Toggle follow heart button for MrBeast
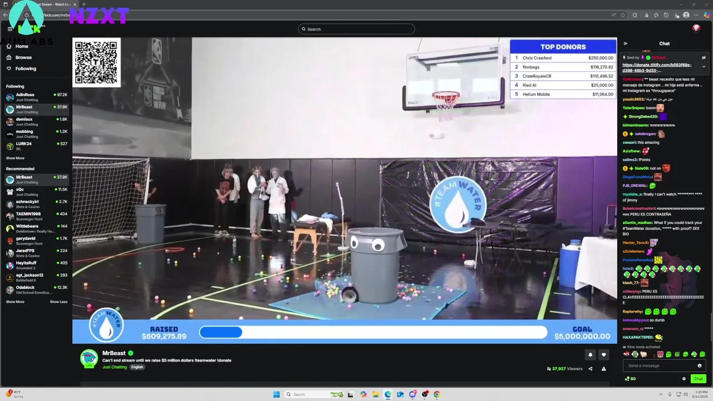The height and width of the screenshot is (401, 713). (x=604, y=355)
